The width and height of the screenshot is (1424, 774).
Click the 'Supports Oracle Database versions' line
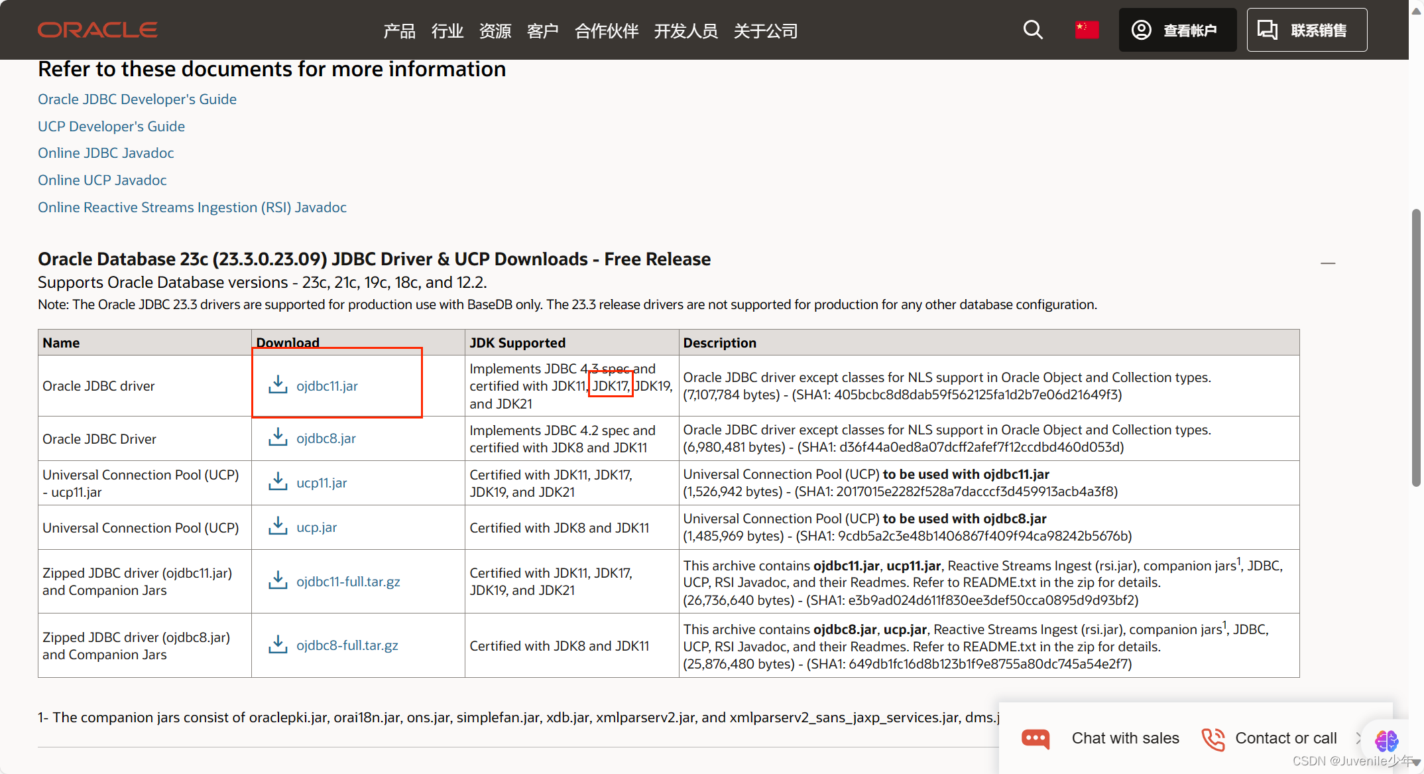(263, 283)
